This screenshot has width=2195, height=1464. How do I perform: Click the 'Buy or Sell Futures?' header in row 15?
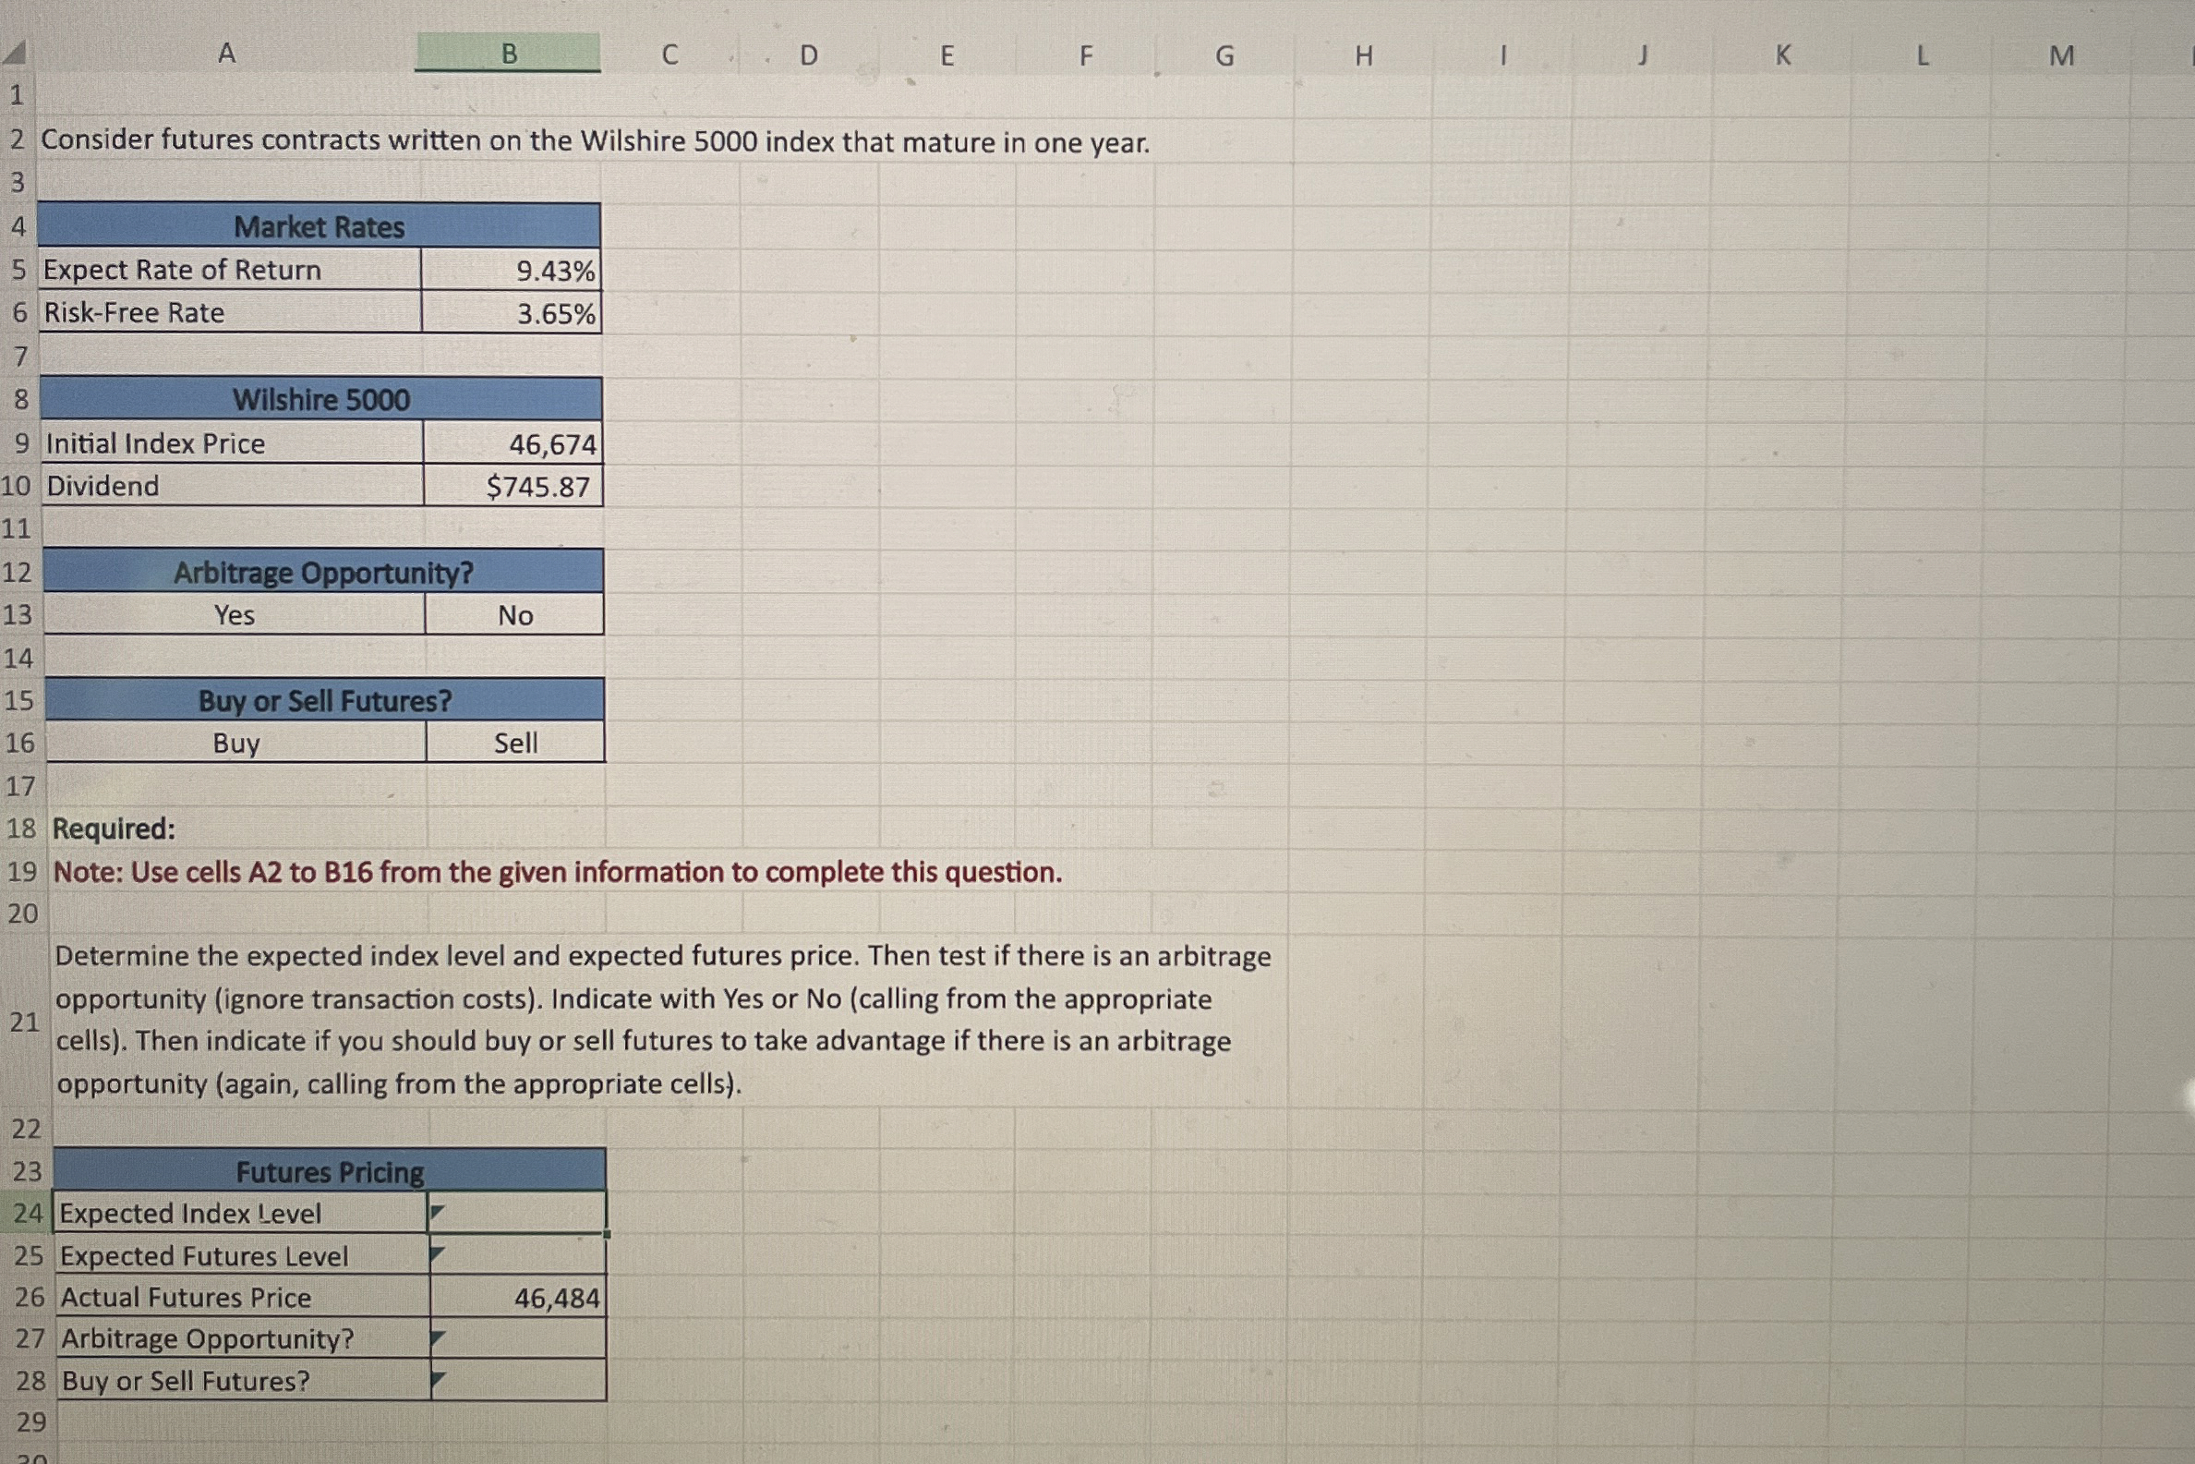(x=325, y=700)
